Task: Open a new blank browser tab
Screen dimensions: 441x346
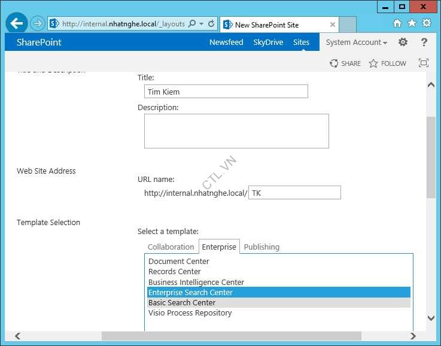Action: [x=348, y=25]
